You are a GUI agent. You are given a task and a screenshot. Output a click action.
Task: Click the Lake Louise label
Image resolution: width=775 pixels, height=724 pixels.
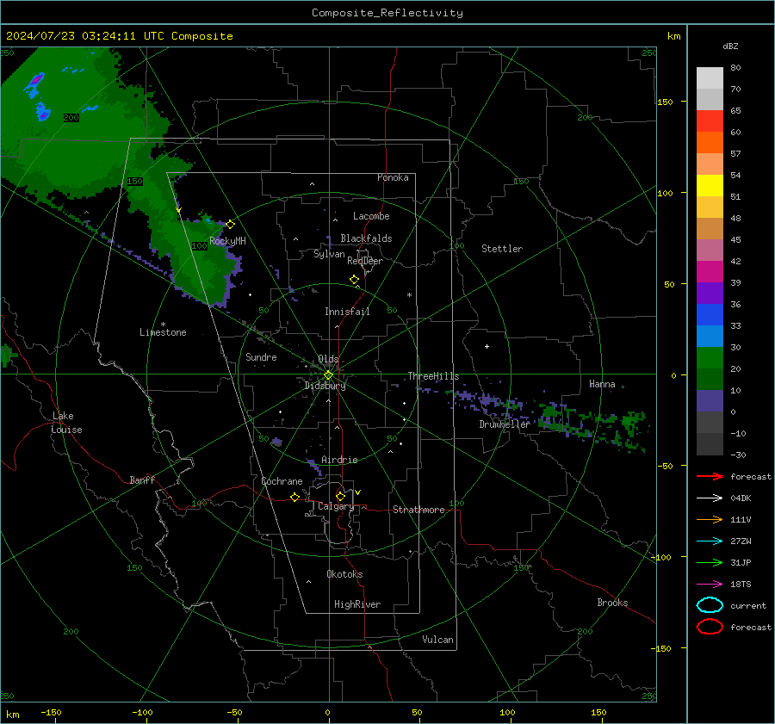pyautogui.click(x=66, y=423)
